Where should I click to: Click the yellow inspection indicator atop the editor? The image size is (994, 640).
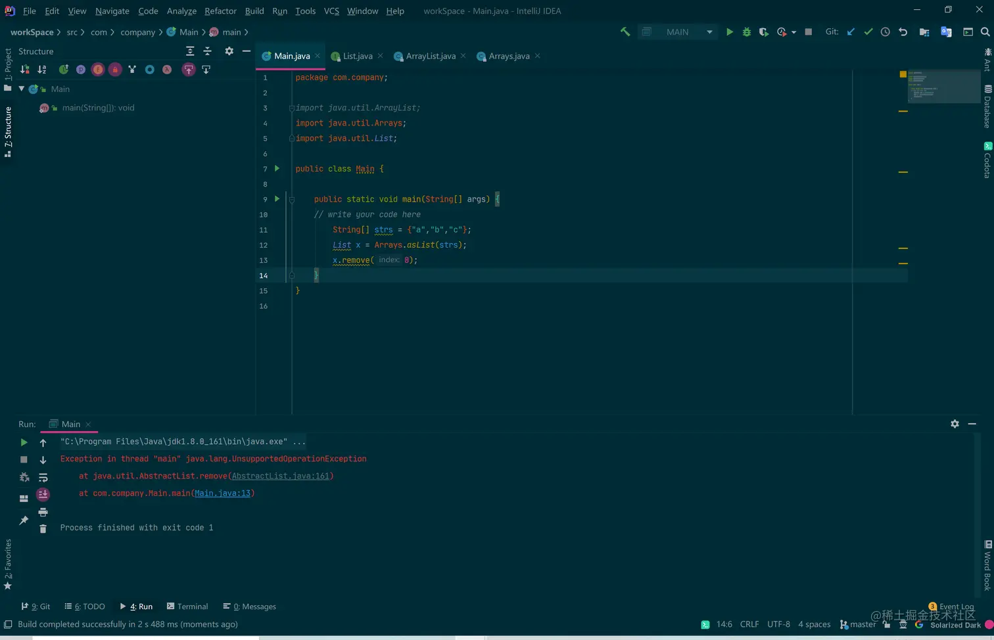pyautogui.click(x=903, y=74)
